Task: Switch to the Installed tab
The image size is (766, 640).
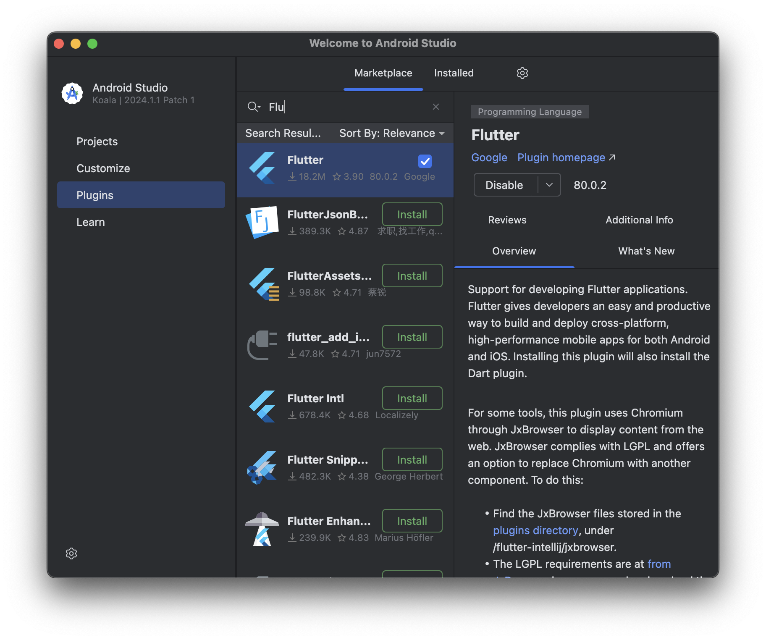Action: coord(454,73)
